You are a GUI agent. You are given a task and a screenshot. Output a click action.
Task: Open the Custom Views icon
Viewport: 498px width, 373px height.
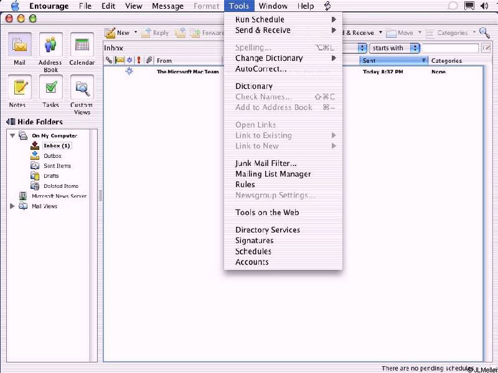click(82, 87)
